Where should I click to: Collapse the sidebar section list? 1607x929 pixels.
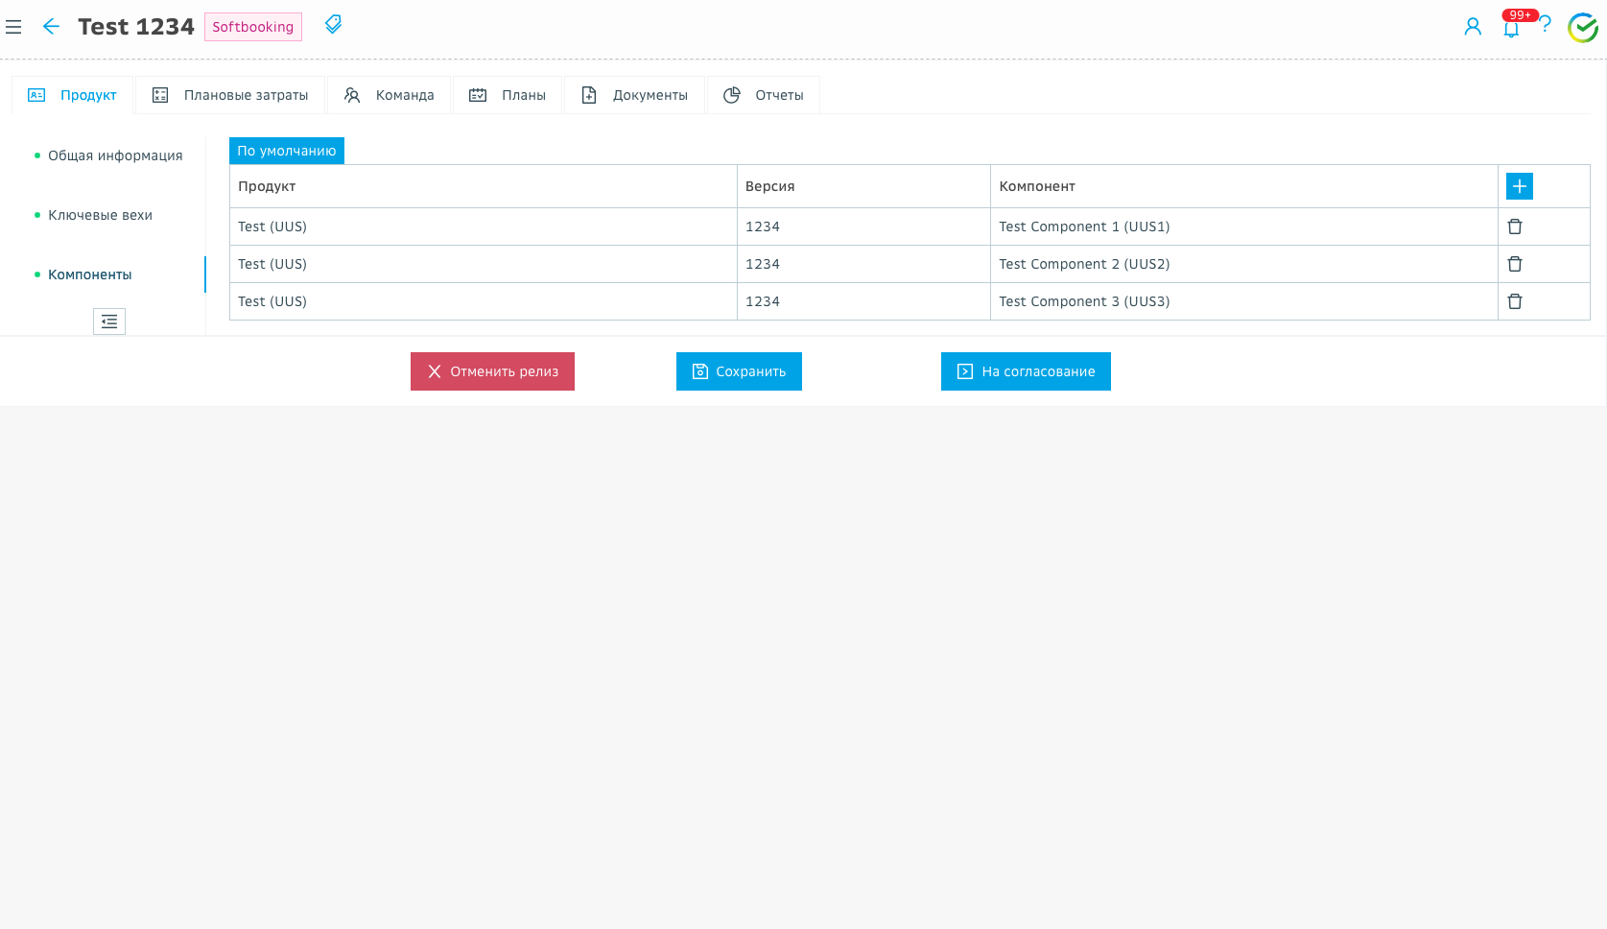[x=109, y=322]
